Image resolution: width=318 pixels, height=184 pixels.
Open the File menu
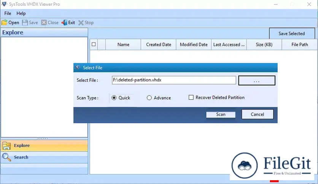coord(8,13)
